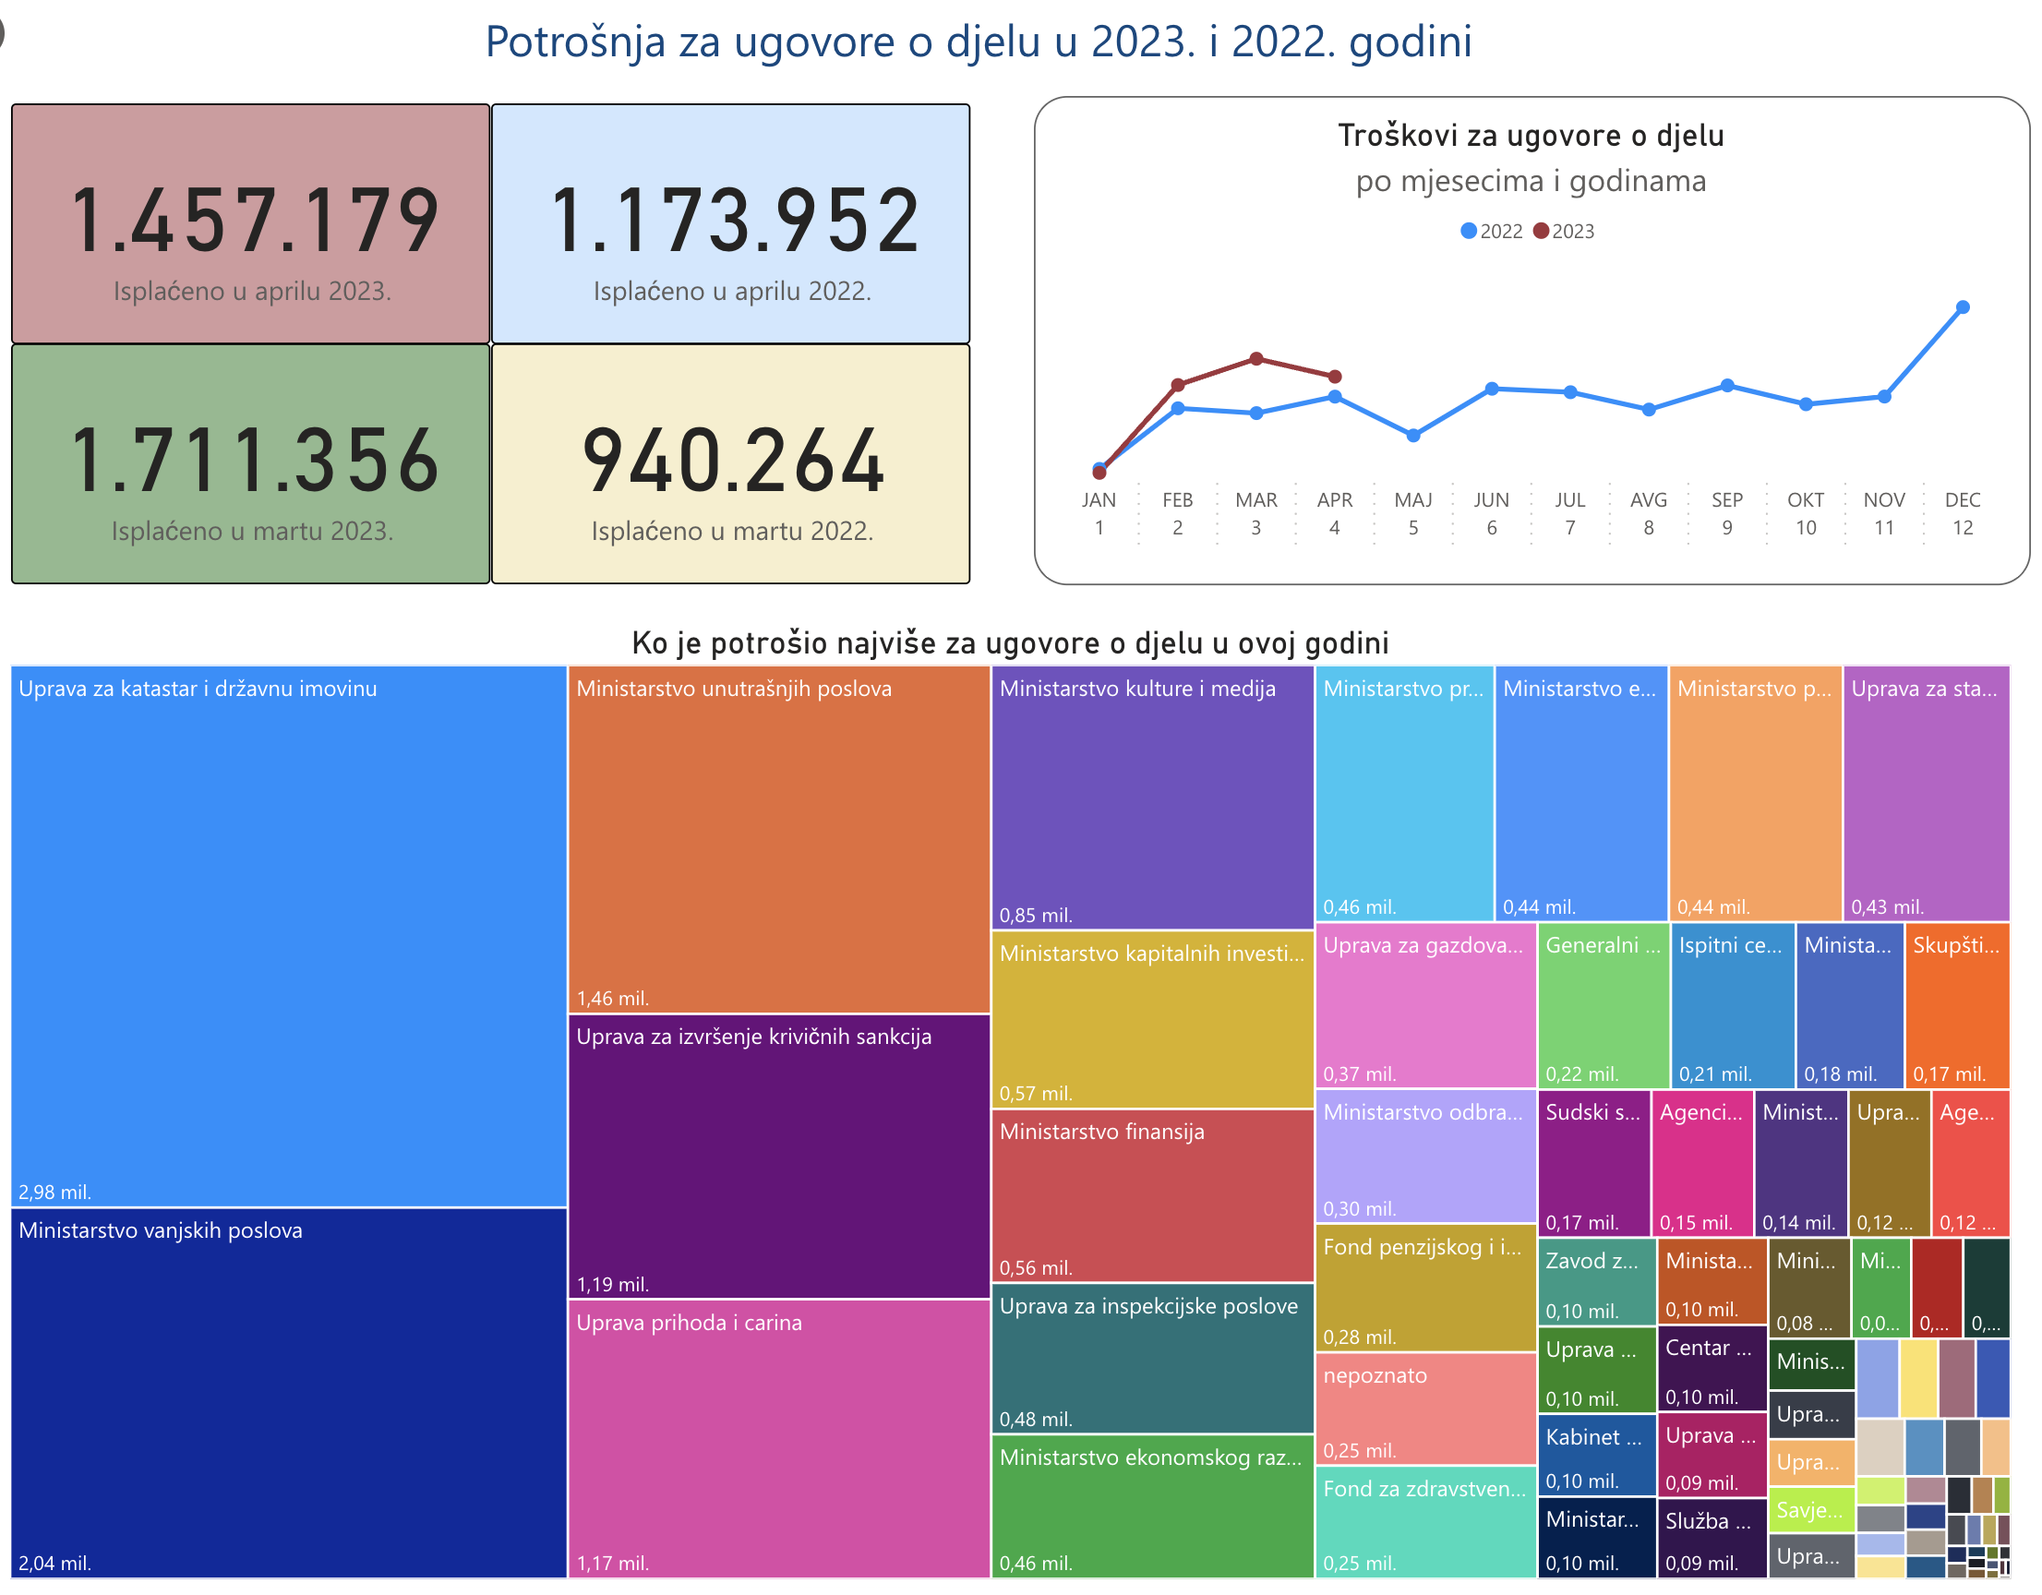Click the MAR 2023 data point
2042x1595 pixels.
click(1256, 359)
